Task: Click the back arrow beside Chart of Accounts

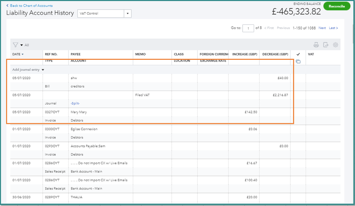Action: [8, 6]
